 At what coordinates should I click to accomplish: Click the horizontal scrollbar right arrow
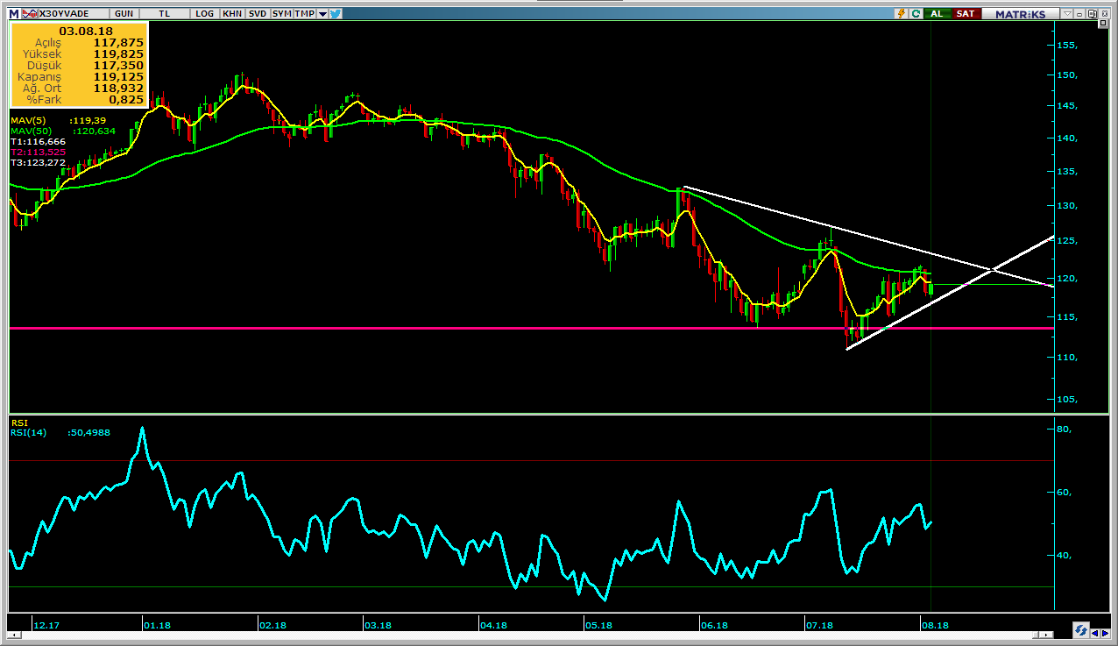(x=1046, y=635)
